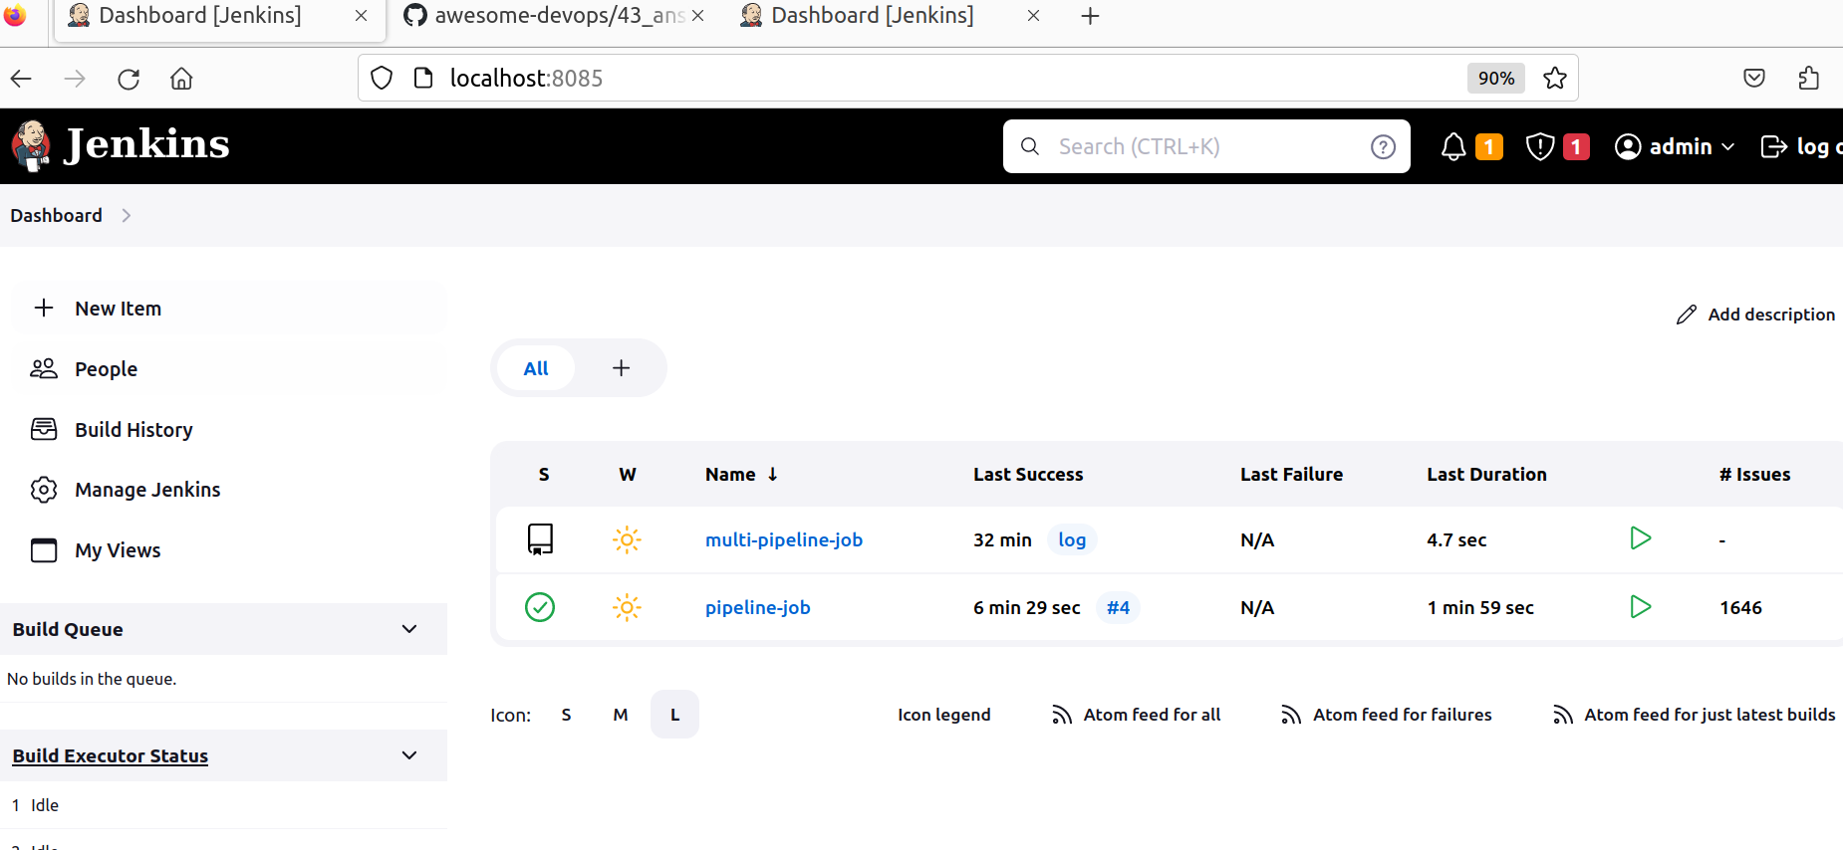Open build #4 badge link
This screenshot has width=1843, height=850.
(x=1118, y=607)
